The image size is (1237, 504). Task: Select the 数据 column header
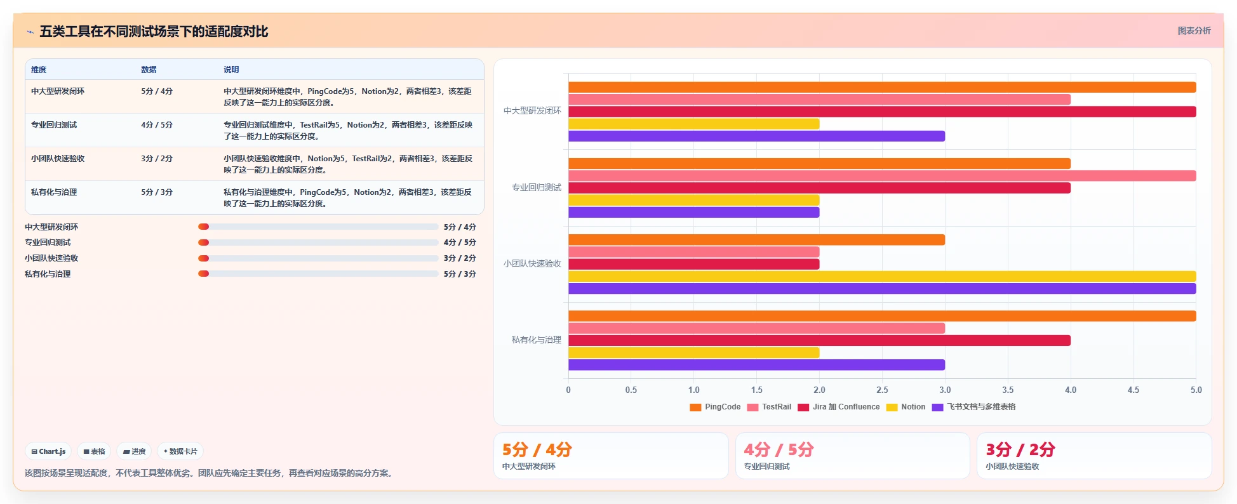pyautogui.click(x=149, y=70)
